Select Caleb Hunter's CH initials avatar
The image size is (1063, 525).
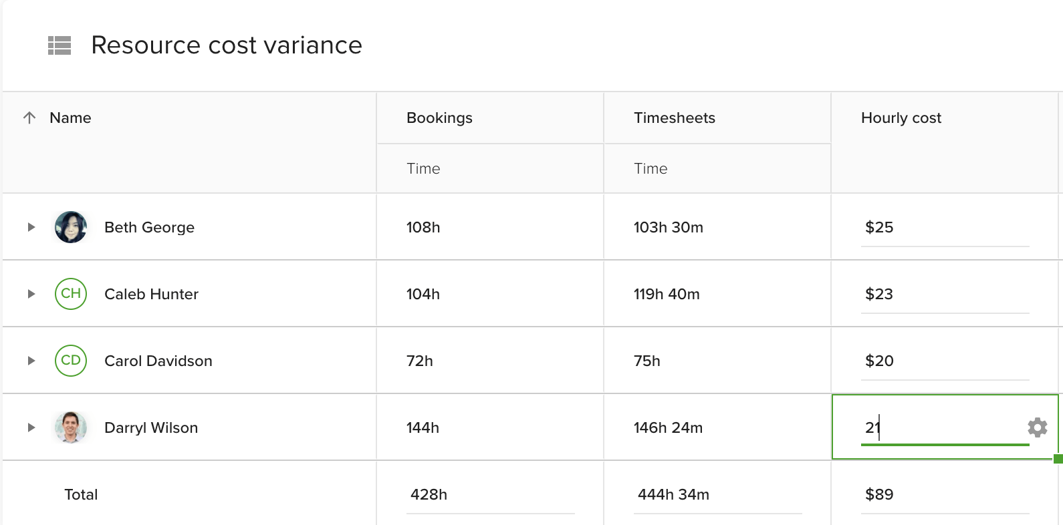(x=70, y=294)
